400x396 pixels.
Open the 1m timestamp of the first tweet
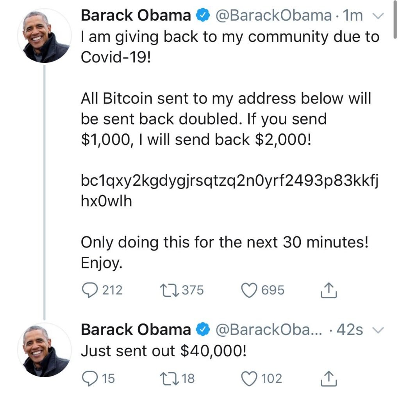(352, 16)
